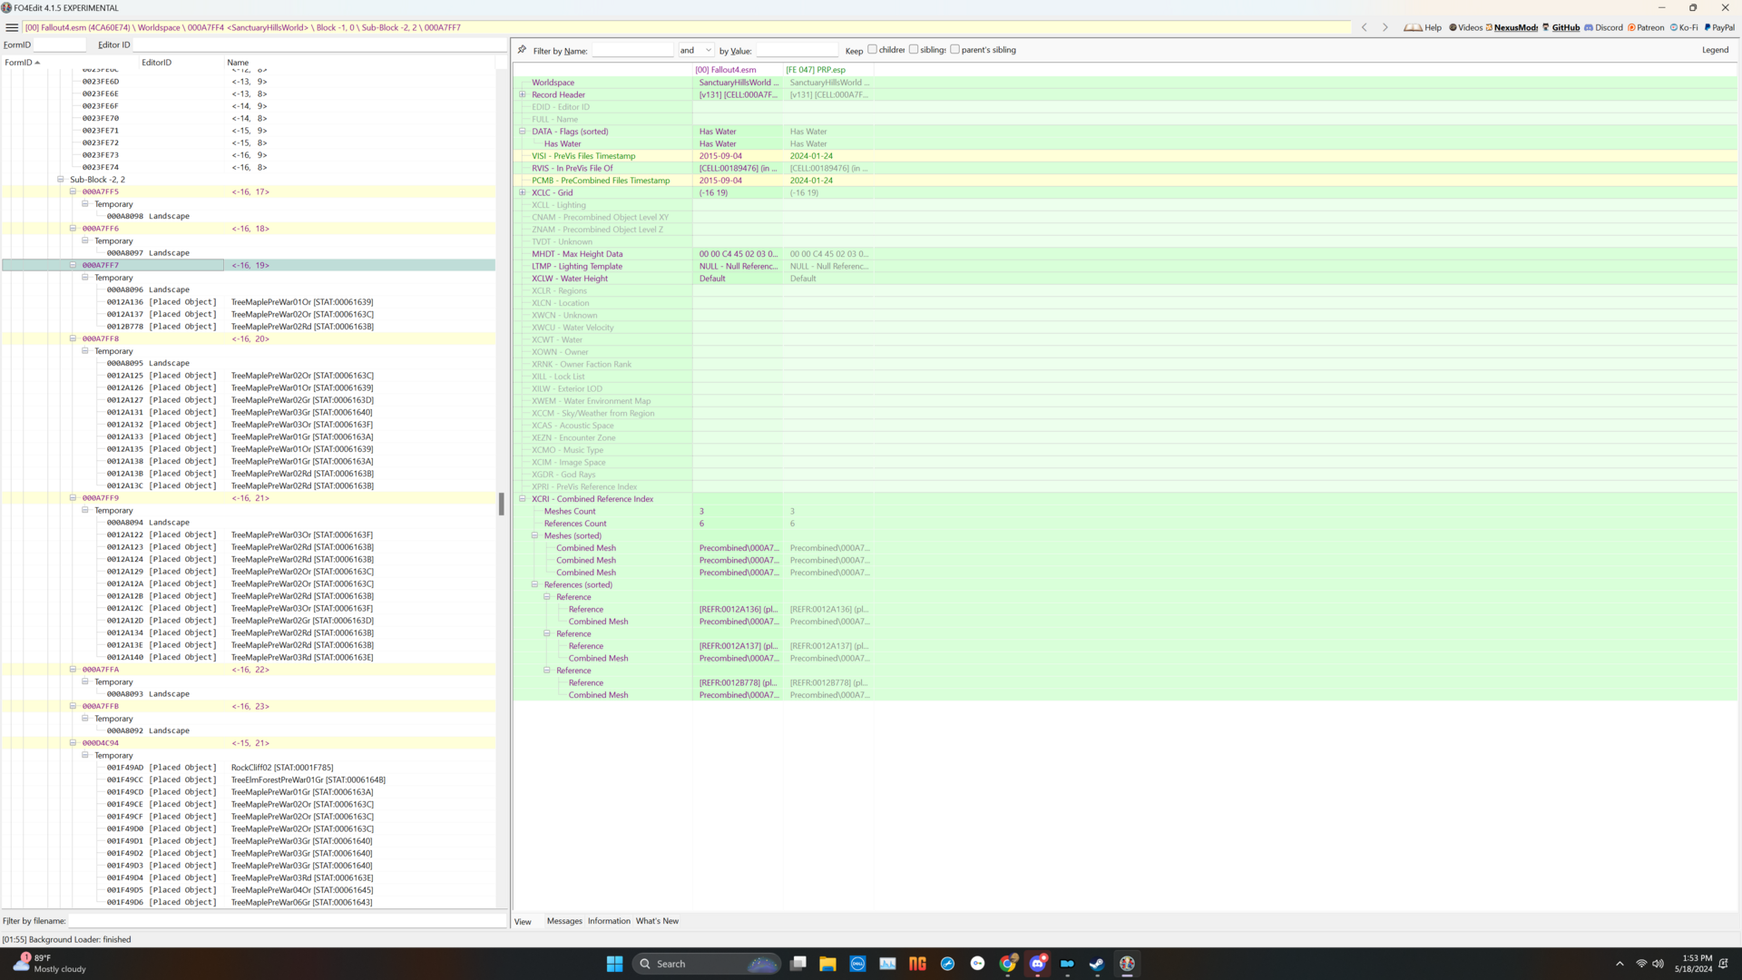Open the PayPal donation link
1742x980 pixels.
pyautogui.click(x=1719, y=27)
